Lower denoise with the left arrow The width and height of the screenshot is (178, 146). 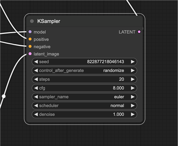[x=36, y=114]
